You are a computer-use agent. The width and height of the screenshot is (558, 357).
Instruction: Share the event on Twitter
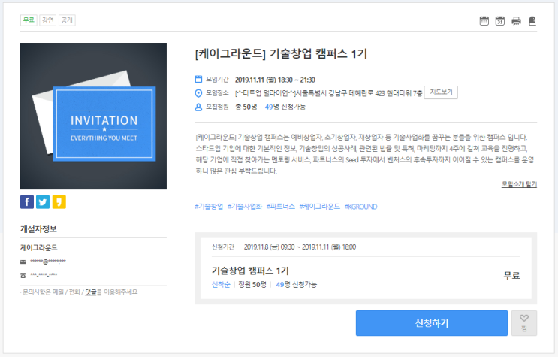tap(43, 202)
